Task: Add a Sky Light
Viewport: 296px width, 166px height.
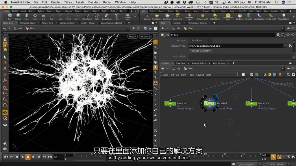Action: (x=240, y=16)
